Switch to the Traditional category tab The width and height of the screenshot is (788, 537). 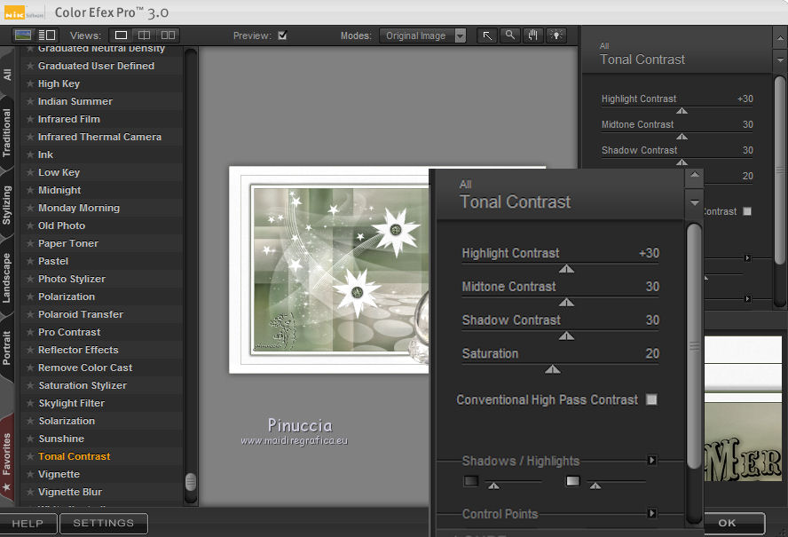tap(6, 133)
